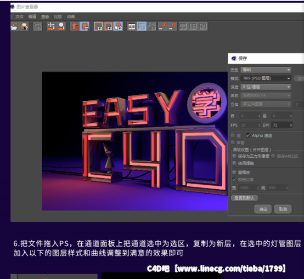Screen dimensions: 304x279
Task: Click the 重置到默认 button
Action: (245, 198)
